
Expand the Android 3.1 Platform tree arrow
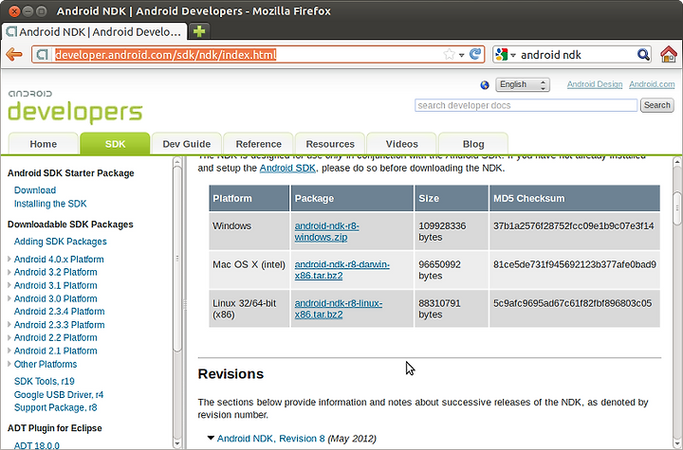(9, 285)
